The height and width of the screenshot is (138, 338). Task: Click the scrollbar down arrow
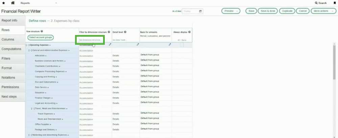tap(334, 137)
